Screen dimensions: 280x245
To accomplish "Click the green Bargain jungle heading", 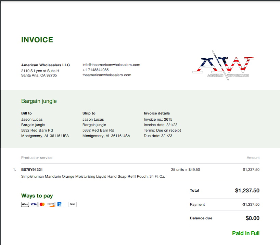I will pyautogui.click(x=39, y=101).
